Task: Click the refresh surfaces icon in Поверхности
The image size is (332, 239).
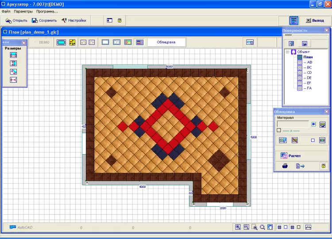Action: (x=292, y=44)
